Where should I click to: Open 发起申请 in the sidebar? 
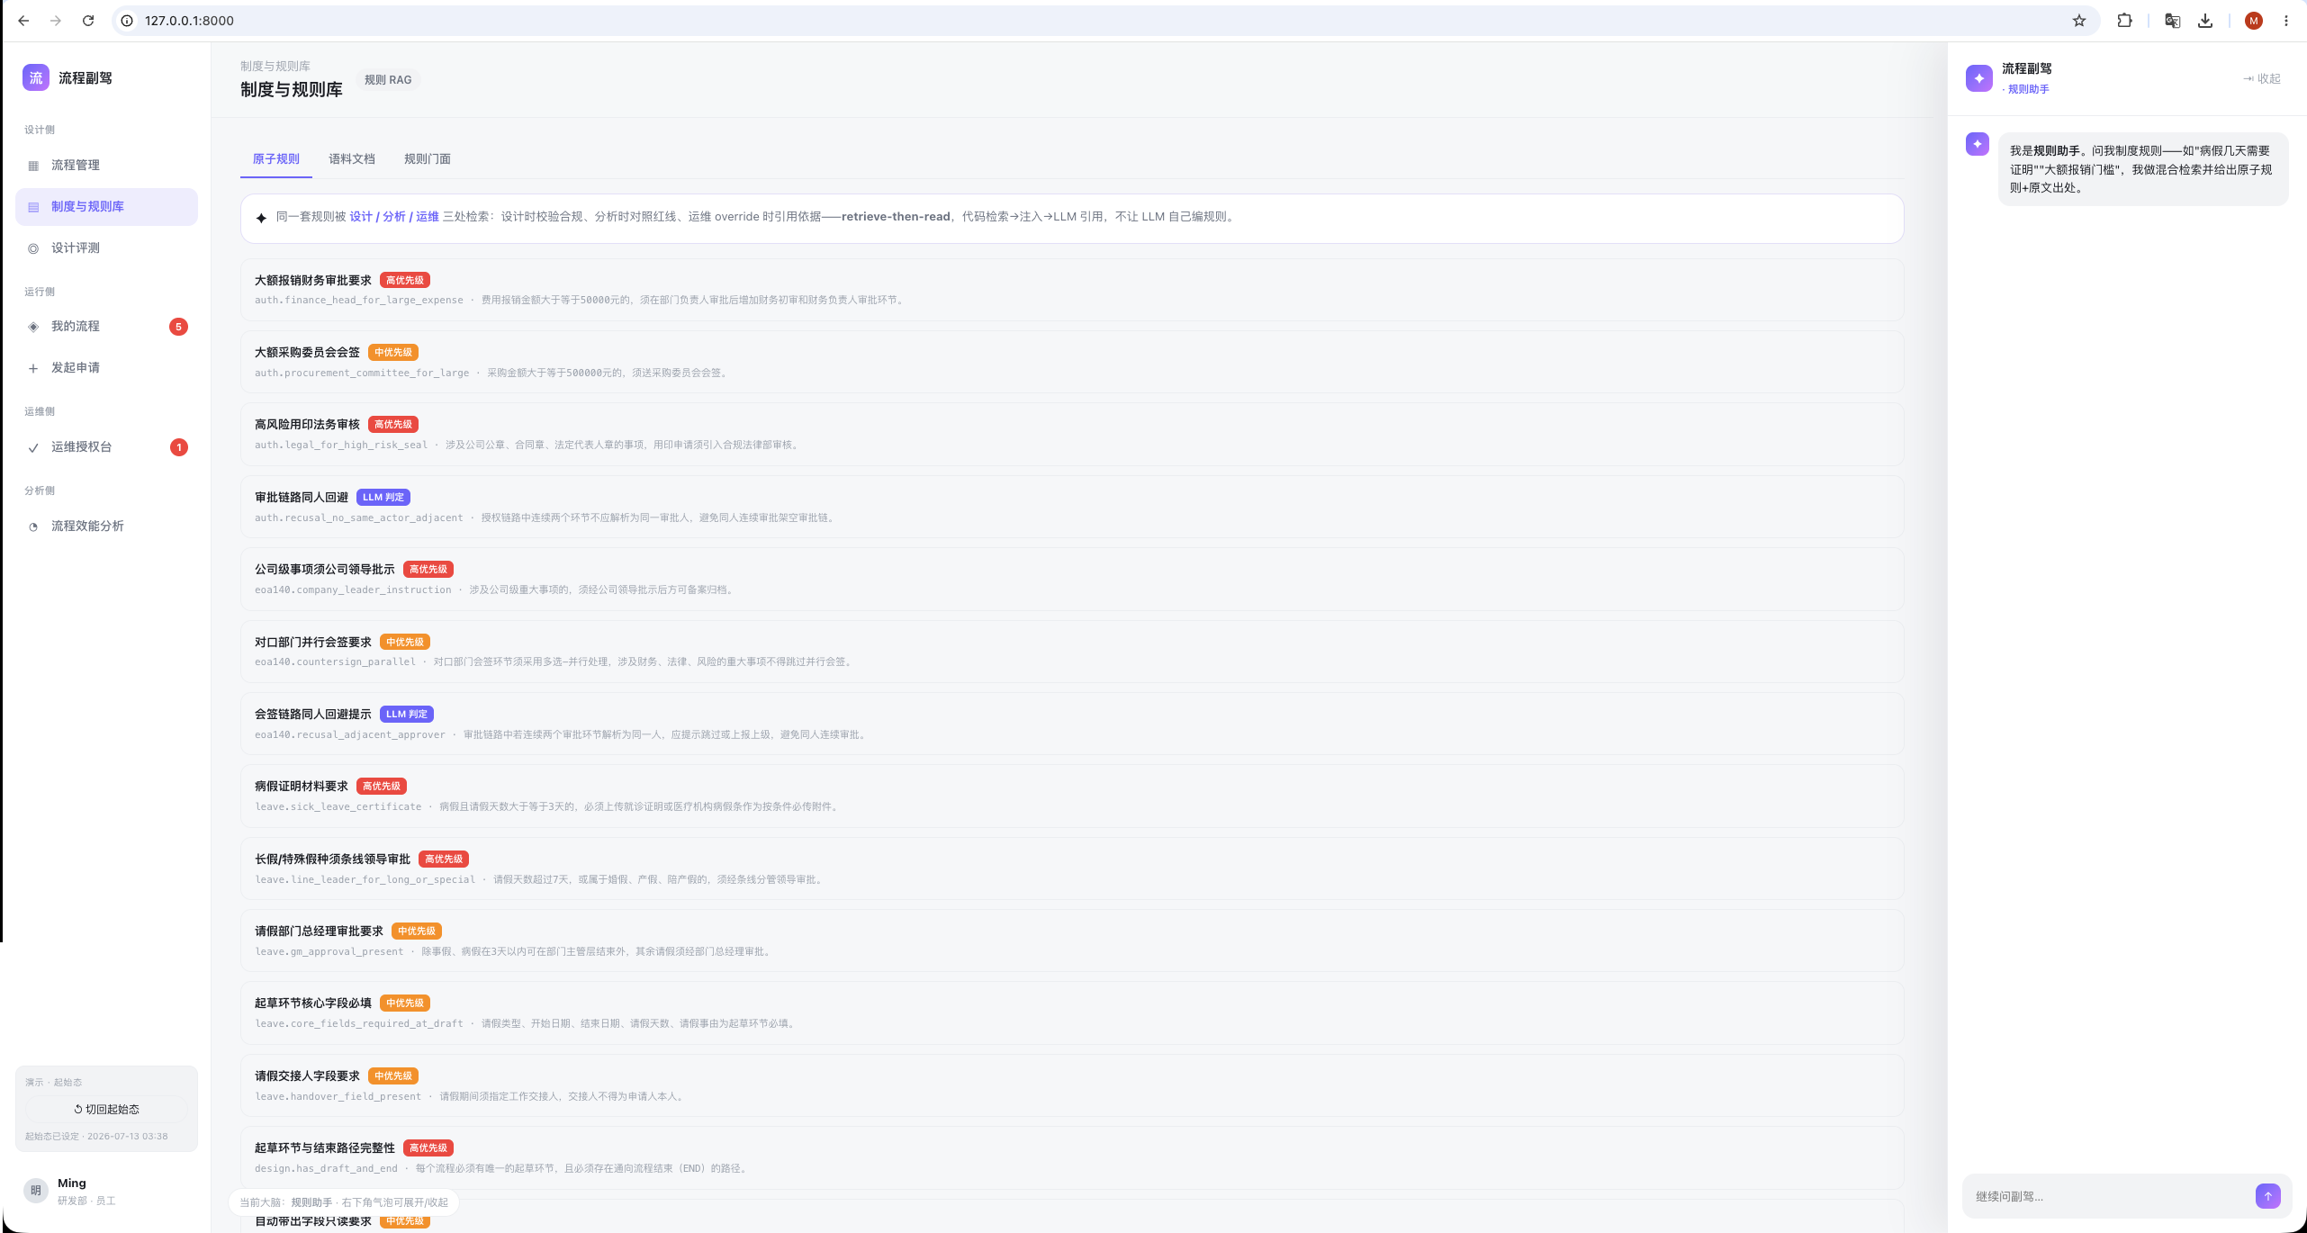(x=106, y=368)
